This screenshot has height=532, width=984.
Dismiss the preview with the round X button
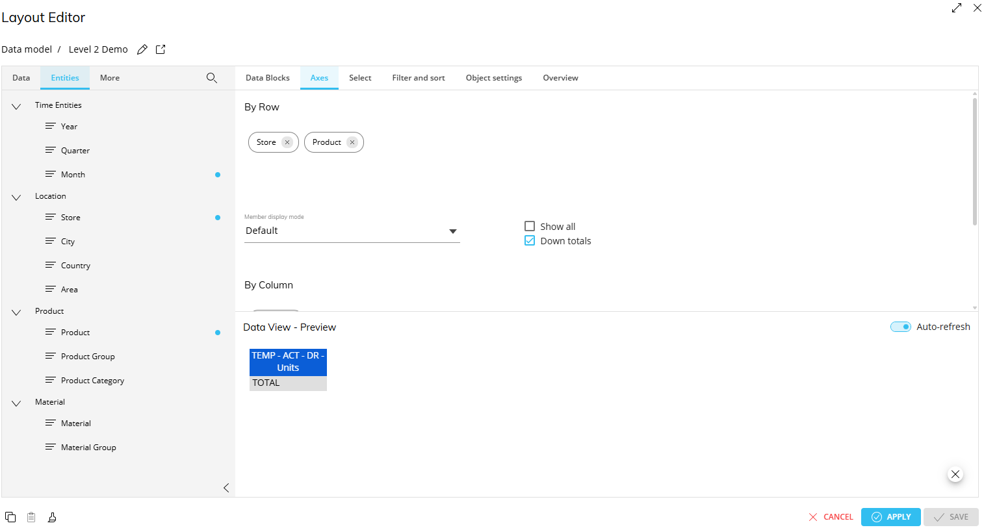955,474
